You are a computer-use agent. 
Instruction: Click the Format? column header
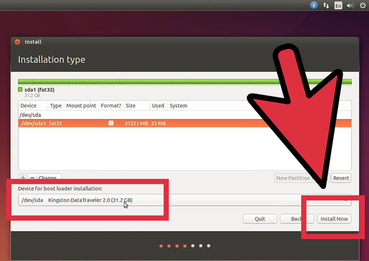point(111,106)
